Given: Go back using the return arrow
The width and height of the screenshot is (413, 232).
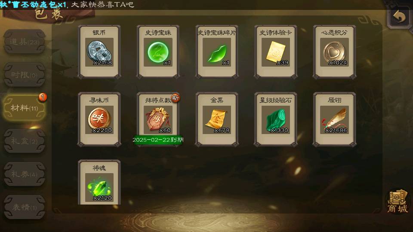Looking at the screenshot, I should point(400,17).
